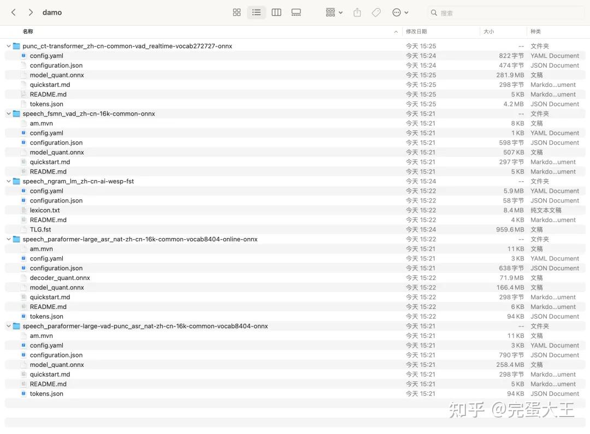This screenshot has height=434, width=590.
Task: Navigate back with the back arrow
Action: click(13, 11)
